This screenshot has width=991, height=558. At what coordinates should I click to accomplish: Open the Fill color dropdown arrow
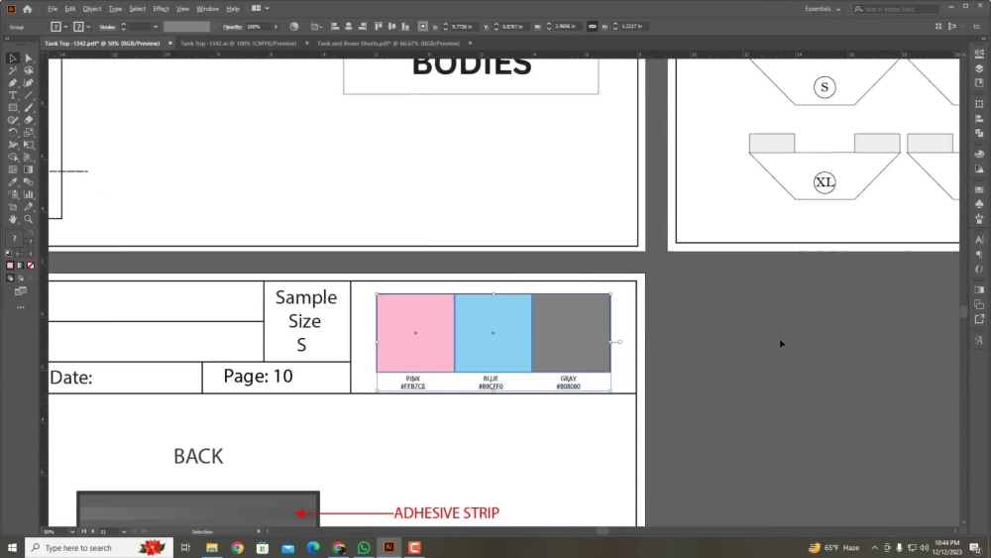point(65,27)
